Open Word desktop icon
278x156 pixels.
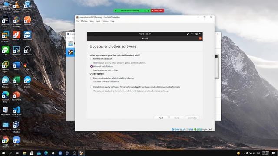17,66
